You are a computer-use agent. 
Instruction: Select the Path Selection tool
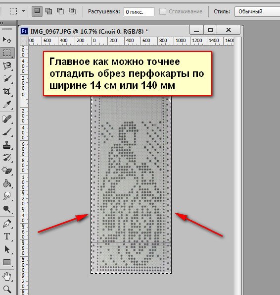tap(7, 249)
